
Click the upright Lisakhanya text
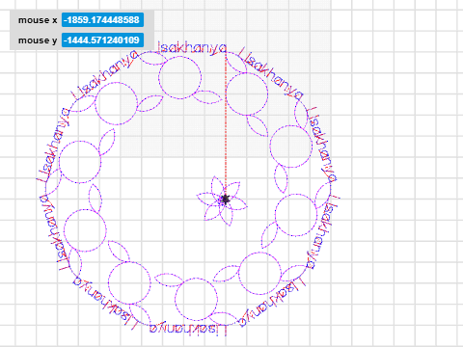[x=192, y=48]
